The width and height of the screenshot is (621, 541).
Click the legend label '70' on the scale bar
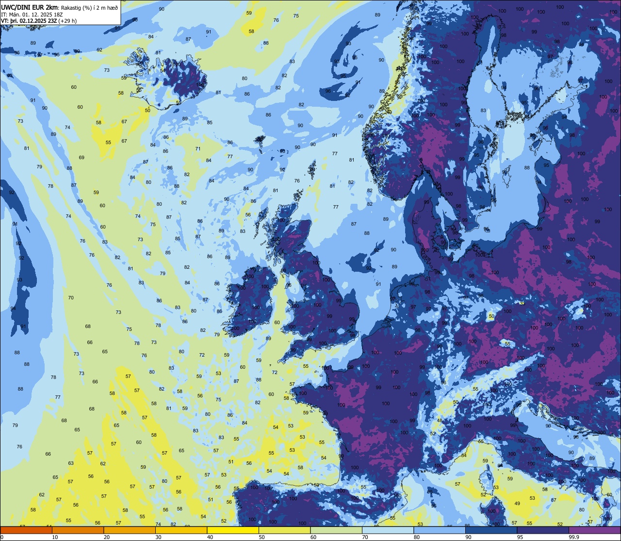tap(365, 537)
